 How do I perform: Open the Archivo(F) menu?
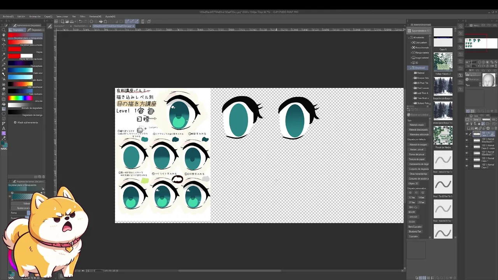coord(8,16)
